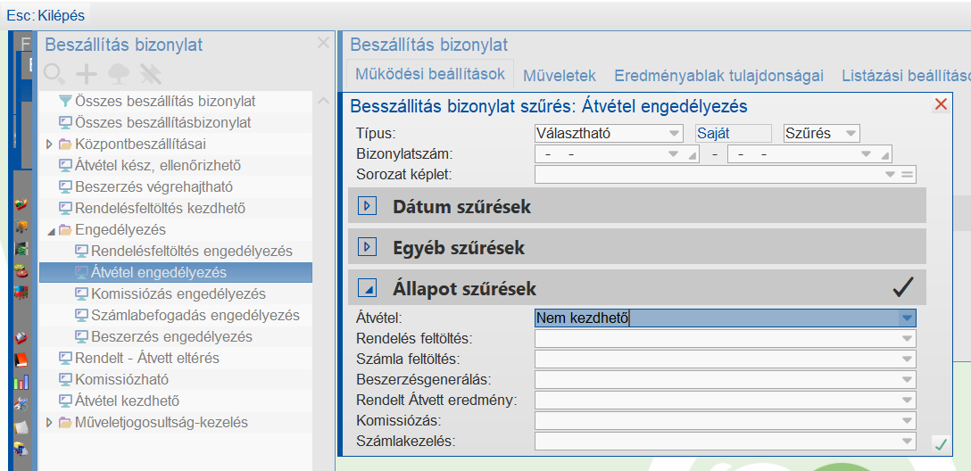Click the magnifier search icon in left panel
This screenshot has width=971, height=471.
(54, 73)
